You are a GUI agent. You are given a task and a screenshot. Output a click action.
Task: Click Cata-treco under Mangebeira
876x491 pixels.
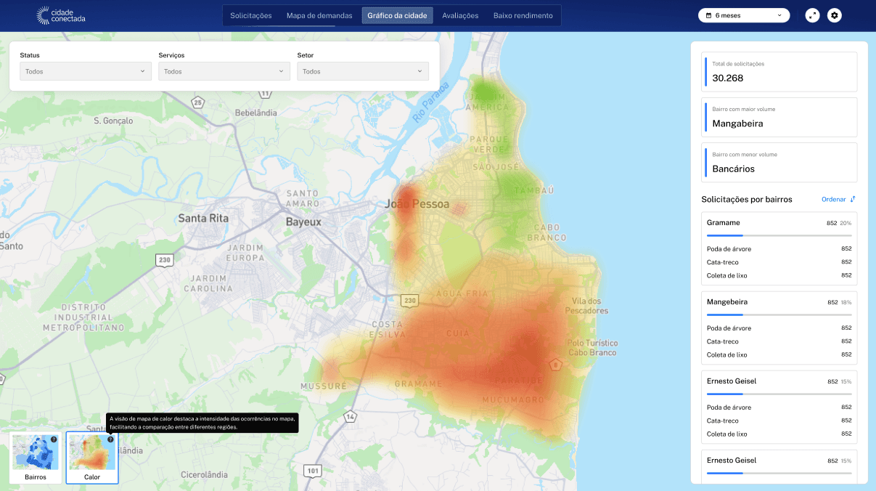coord(723,341)
